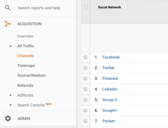
Task: Expand the AdWords arrow
Action: coord(11,95)
